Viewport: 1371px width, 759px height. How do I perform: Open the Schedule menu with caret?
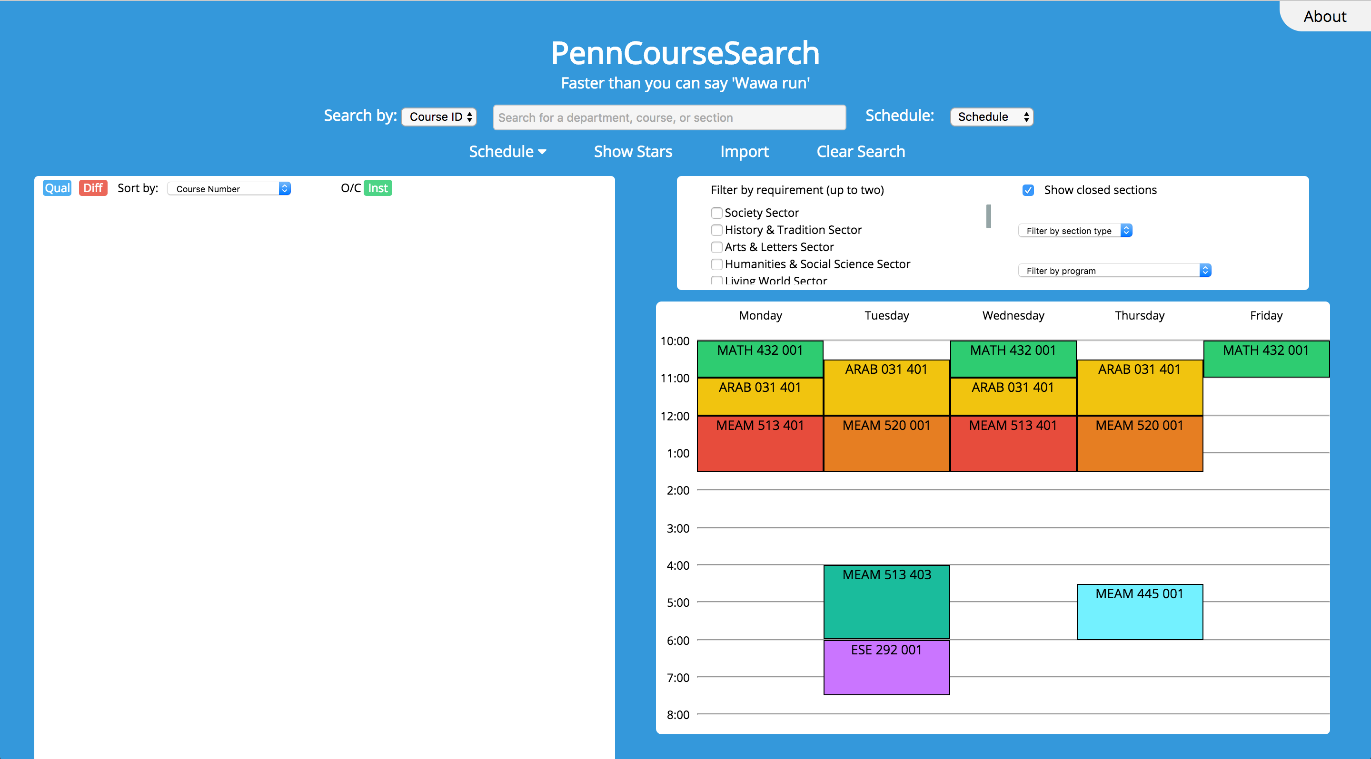(507, 152)
